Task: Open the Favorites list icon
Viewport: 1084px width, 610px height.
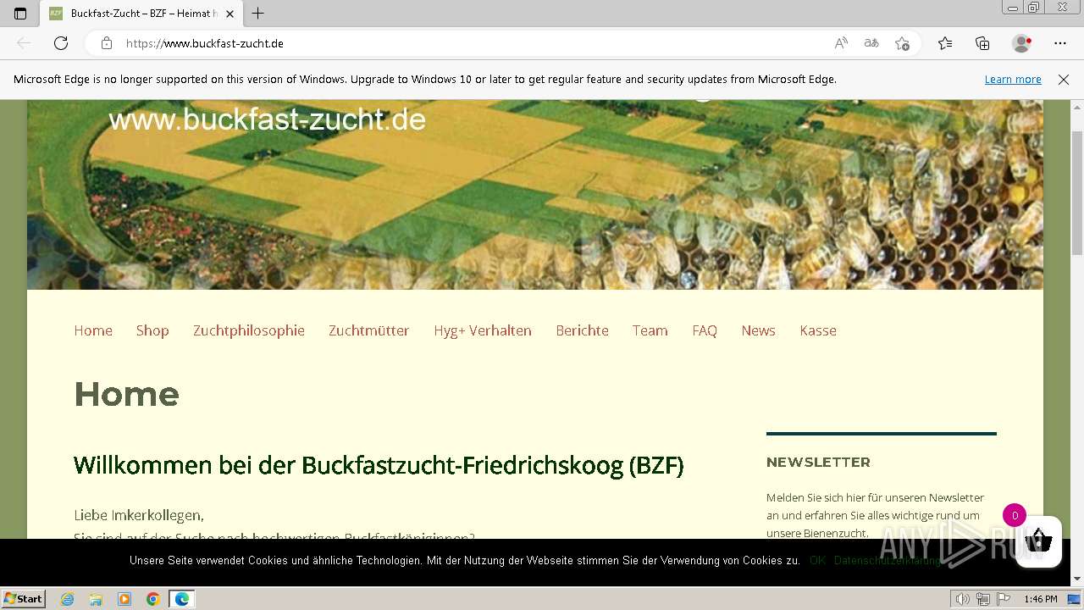Action: coord(945,43)
